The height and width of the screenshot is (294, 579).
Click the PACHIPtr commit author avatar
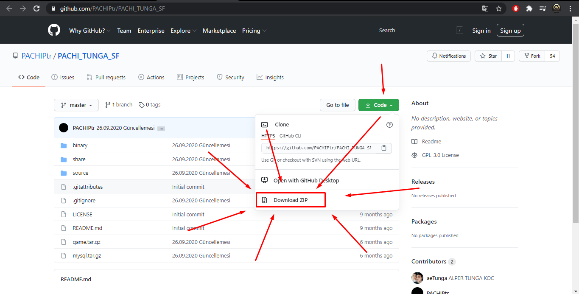64,128
